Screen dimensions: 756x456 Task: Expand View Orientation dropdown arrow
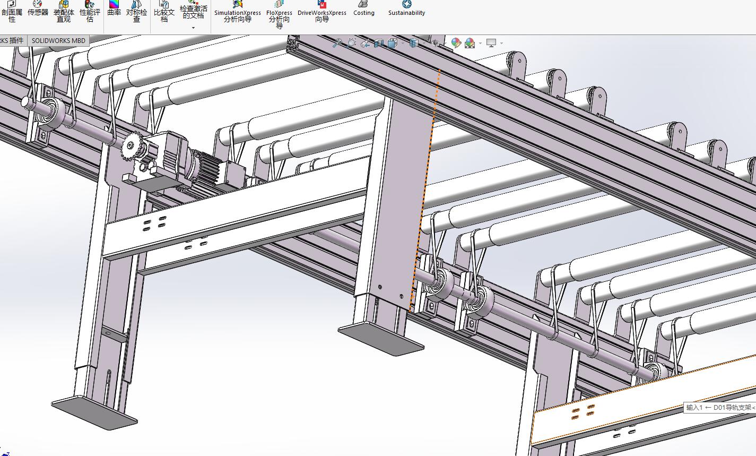pyautogui.click(x=403, y=43)
